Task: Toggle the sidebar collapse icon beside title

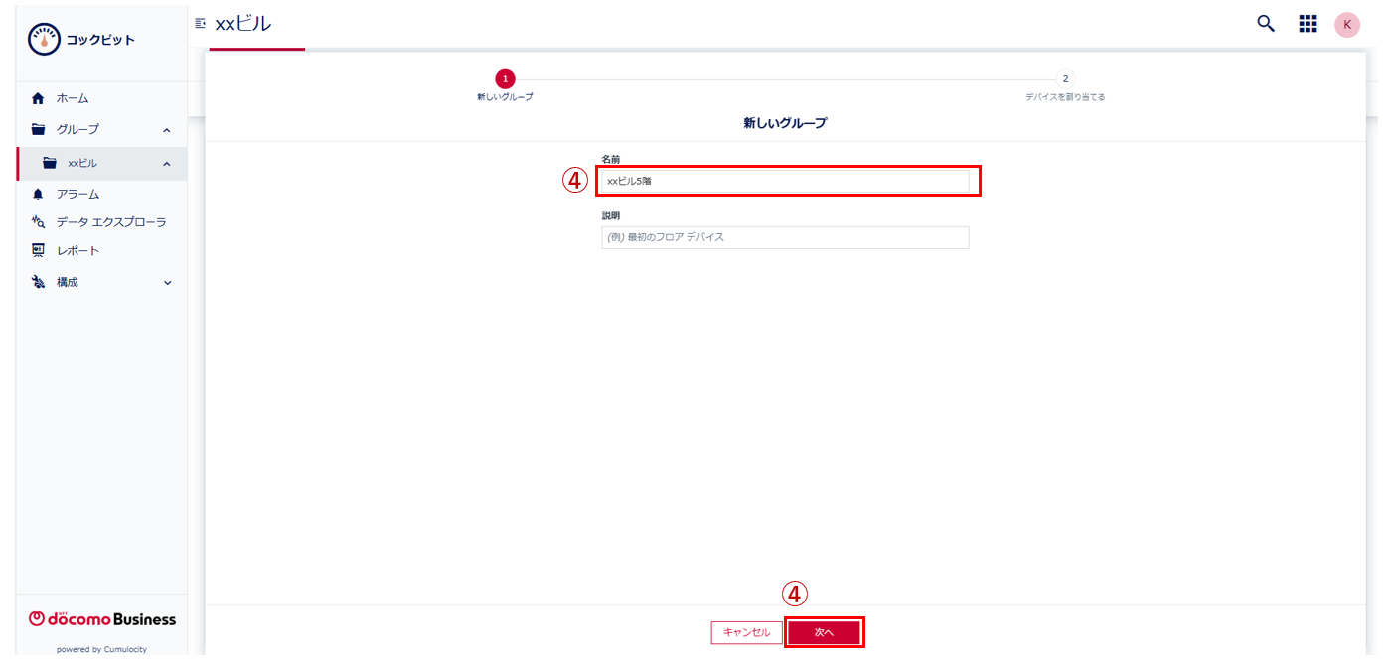Action: (201, 23)
